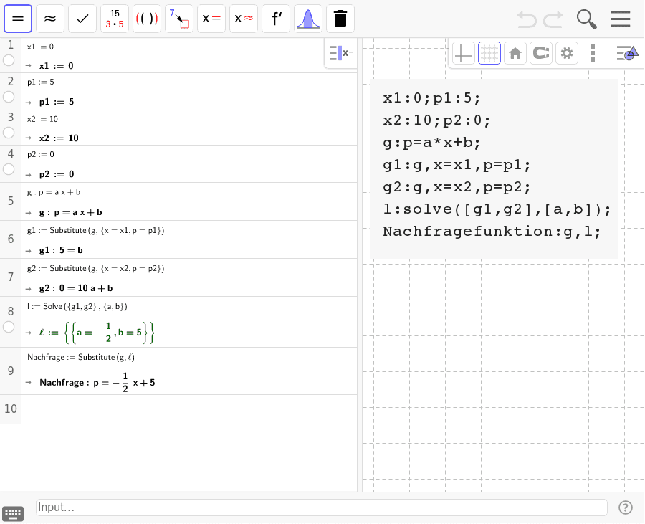Select the Solve x= tool

(211, 19)
